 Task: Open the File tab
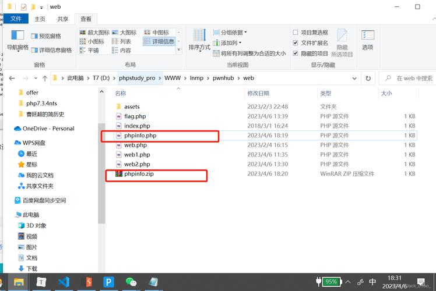pos(16,19)
